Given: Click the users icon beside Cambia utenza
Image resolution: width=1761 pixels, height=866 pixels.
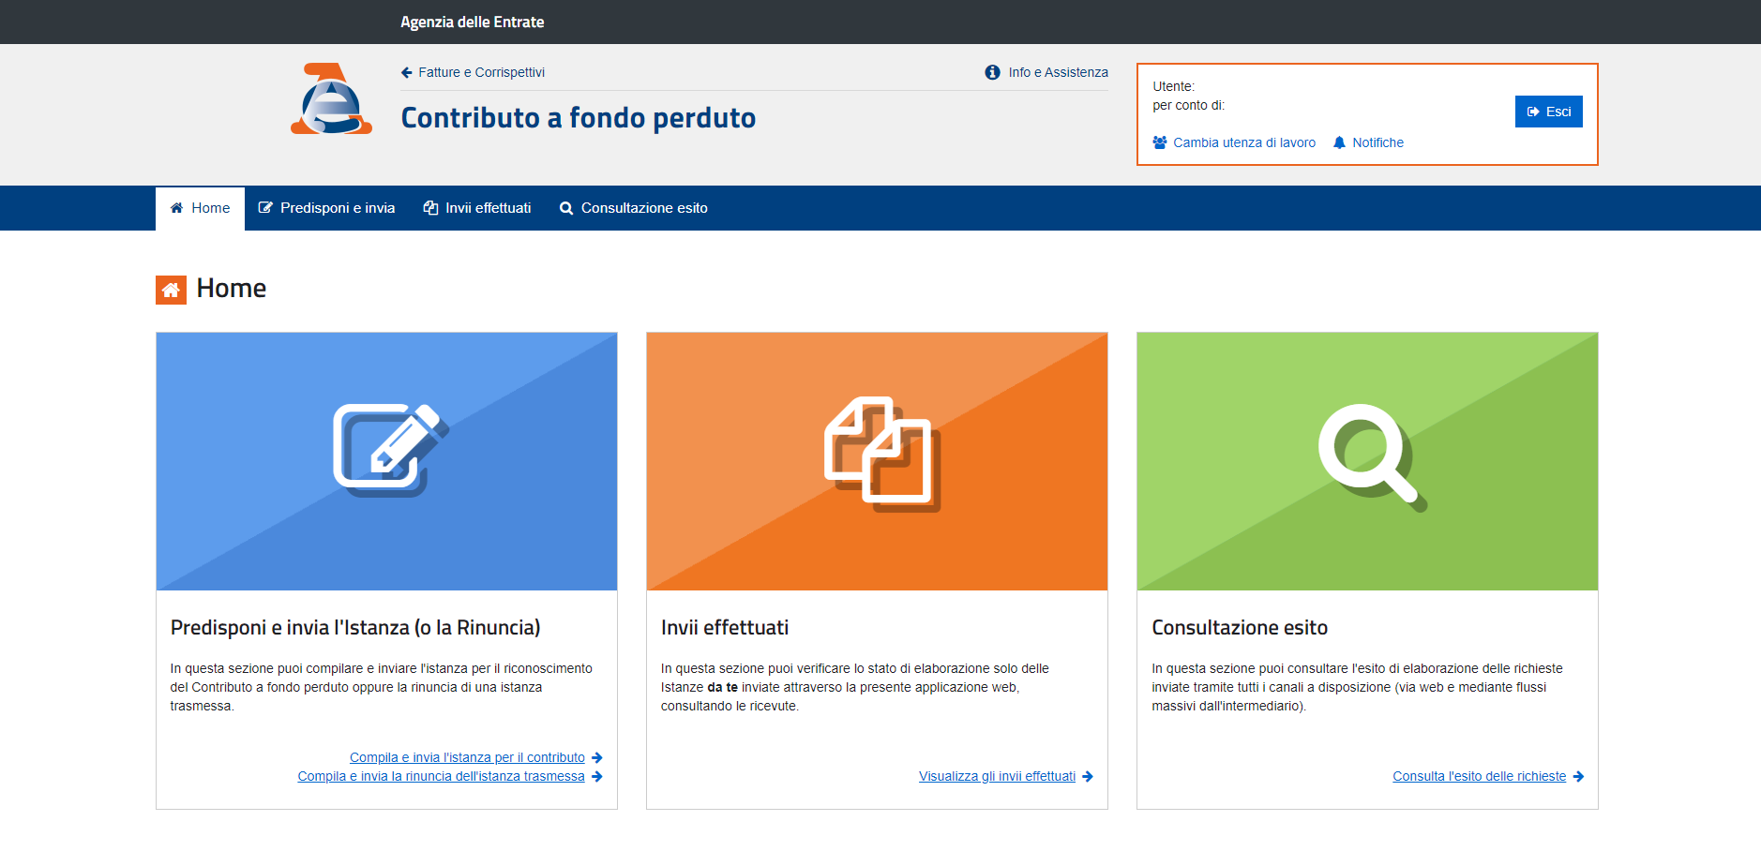Looking at the screenshot, I should click(x=1160, y=142).
